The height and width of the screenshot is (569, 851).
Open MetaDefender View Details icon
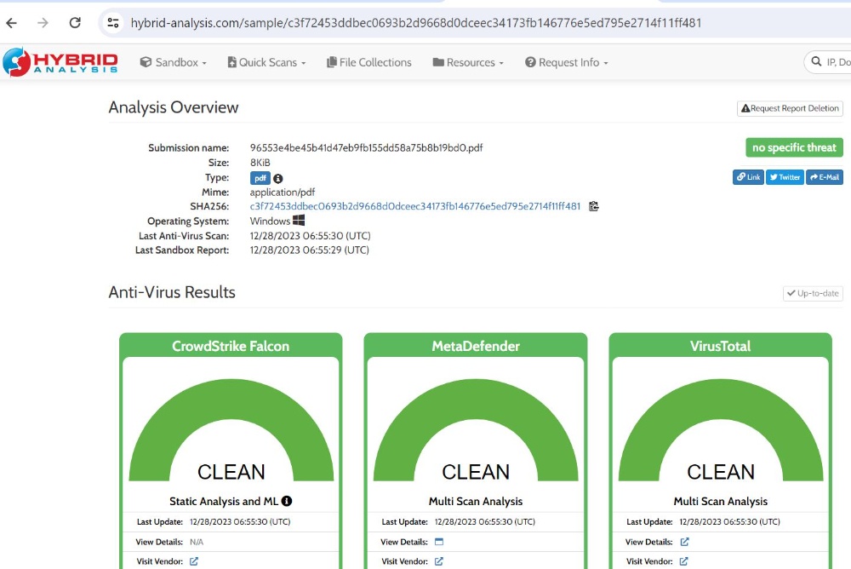click(x=439, y=542)
